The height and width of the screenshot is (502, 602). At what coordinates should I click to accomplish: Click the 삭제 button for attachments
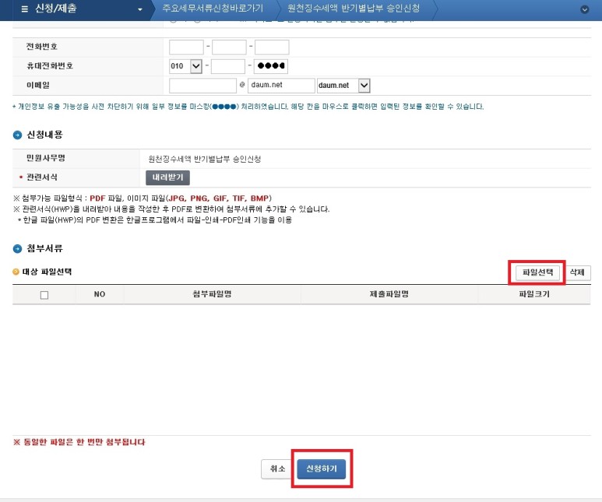(x=577, y=272)
